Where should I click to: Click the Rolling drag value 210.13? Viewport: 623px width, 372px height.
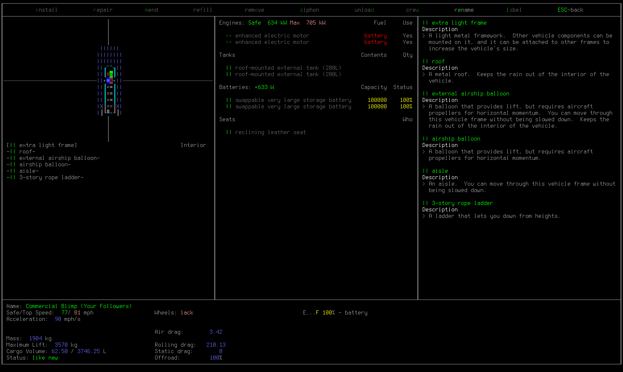click(216, 345)
